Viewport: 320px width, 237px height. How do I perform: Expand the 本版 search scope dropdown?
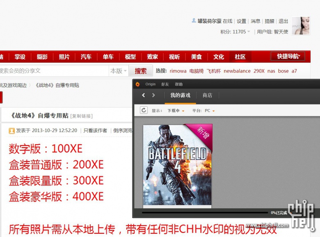[x=119, y=71]
